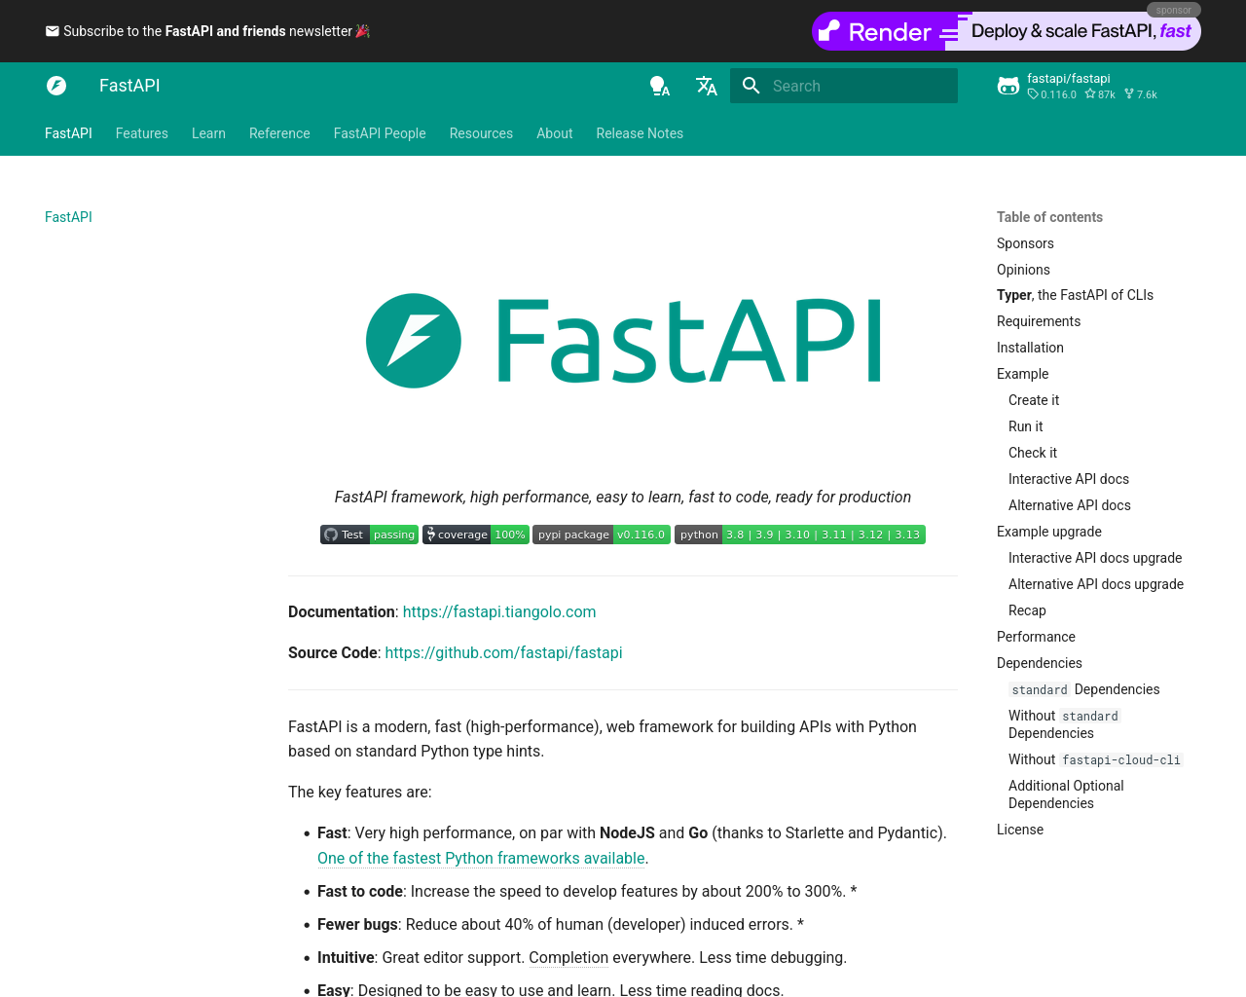1246x997 pixels.
Task: Click the pypi package v0.116.0 badge
Action: point(602,535)
